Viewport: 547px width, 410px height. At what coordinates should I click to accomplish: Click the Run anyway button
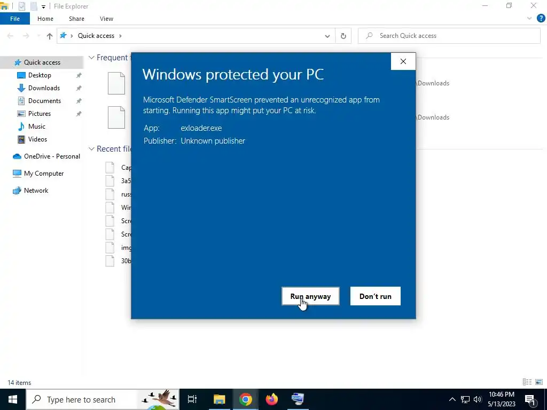(x=310, y=296)
